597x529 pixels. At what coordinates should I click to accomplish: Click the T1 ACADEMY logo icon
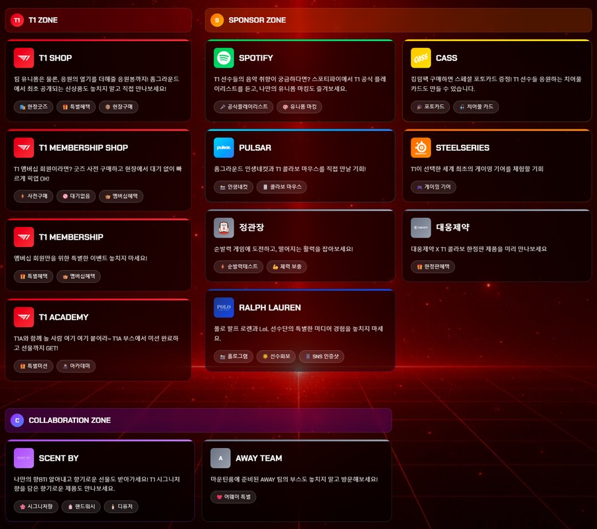pyautogui.click(x=24, y=317)
